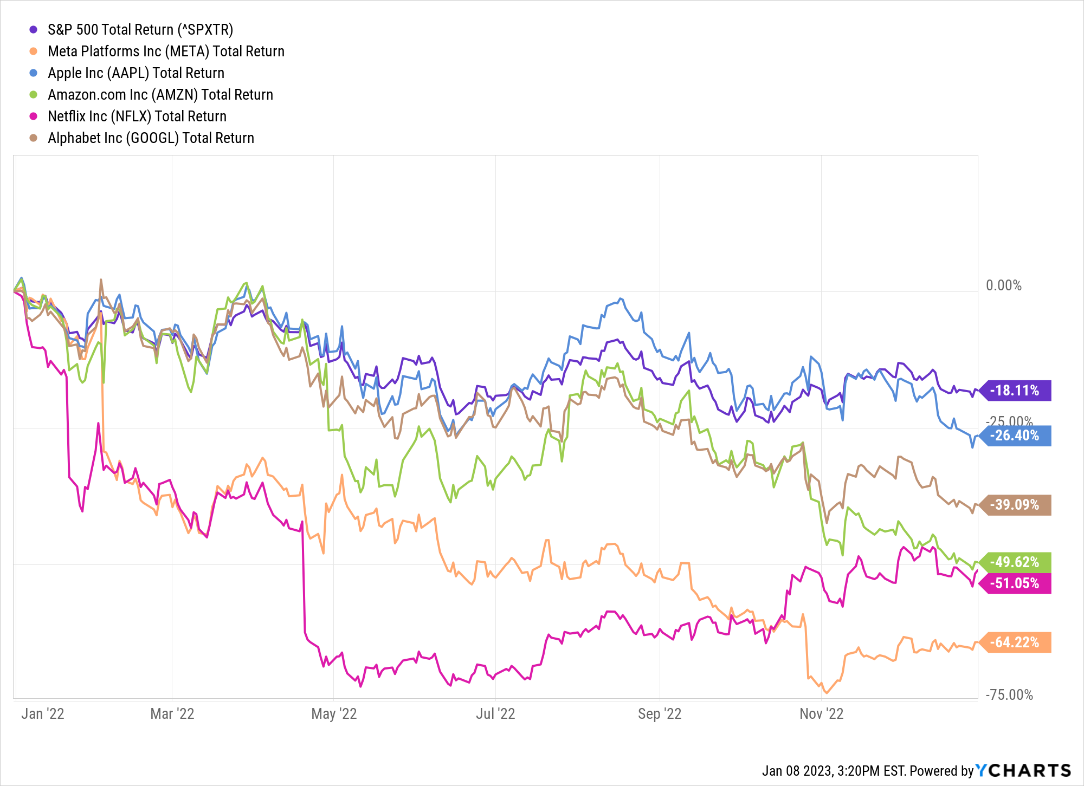
Task: Select the Meta Platforms Total Return label
Action: 166,51
